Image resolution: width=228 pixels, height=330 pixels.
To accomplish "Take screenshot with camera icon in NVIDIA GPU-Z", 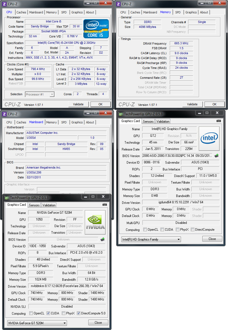I will pyautogui.click(x=104, y=204).
